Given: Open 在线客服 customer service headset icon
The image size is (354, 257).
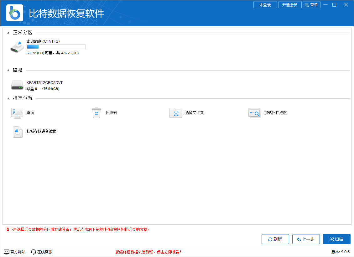Looking at the screenshot, I should pos(33,251).
